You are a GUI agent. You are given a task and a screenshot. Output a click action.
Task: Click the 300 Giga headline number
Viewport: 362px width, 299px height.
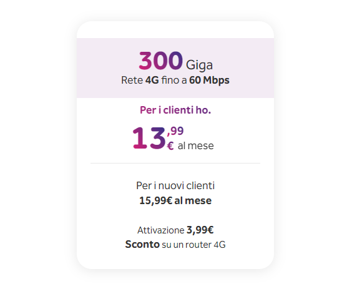point(160,61)
